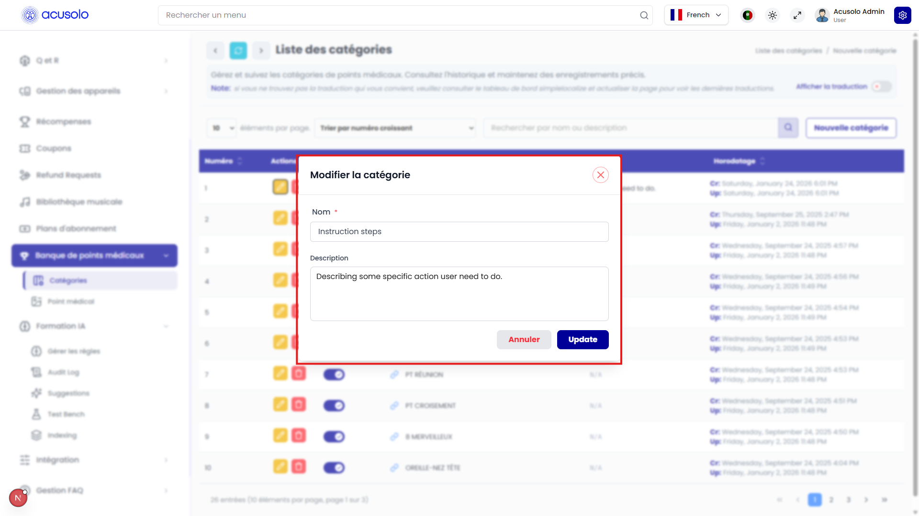Open the Point médical sidebar entry
This screenshot has width=919, height=516.
[72, 301]
